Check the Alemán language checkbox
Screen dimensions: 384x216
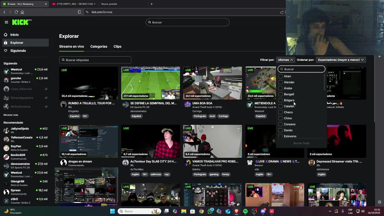(280, 82)
